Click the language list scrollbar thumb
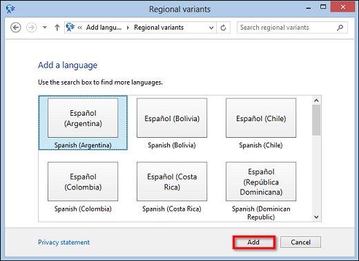This screenshot has height=261, width=359. pyautogui.click(x=316, y=120)
